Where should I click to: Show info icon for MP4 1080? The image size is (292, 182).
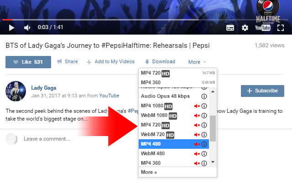coord(204,106)
